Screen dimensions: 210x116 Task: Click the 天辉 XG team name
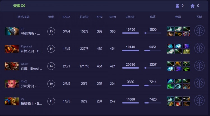(19, 6)
